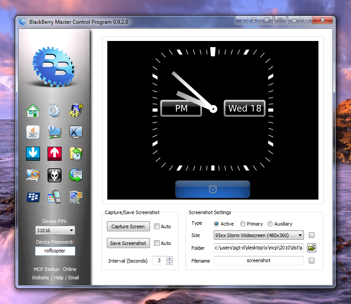Open the Java coffee cup icon
The height and width of the screenshot is (304, 351).
click(33, 132)
